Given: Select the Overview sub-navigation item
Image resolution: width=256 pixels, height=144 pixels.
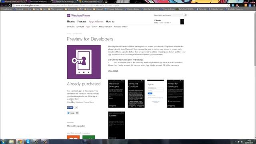Looking at the screenshot, I should (71, 27).
